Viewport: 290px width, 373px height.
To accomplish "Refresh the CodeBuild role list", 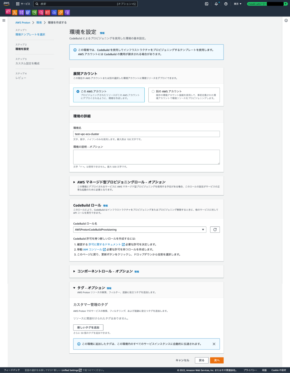I will (x=215, y=230).
